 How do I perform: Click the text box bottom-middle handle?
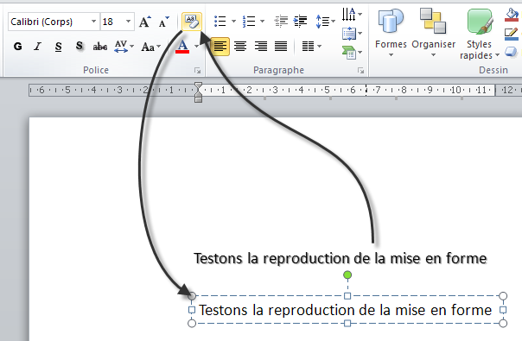(x=347, y=323)
